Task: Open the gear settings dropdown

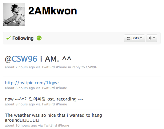Action: click(x=152, y=38)
